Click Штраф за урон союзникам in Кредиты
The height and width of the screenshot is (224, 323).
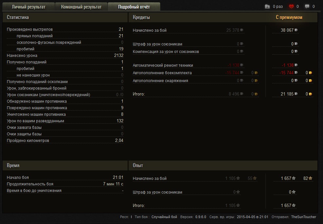tap(157, 44)
